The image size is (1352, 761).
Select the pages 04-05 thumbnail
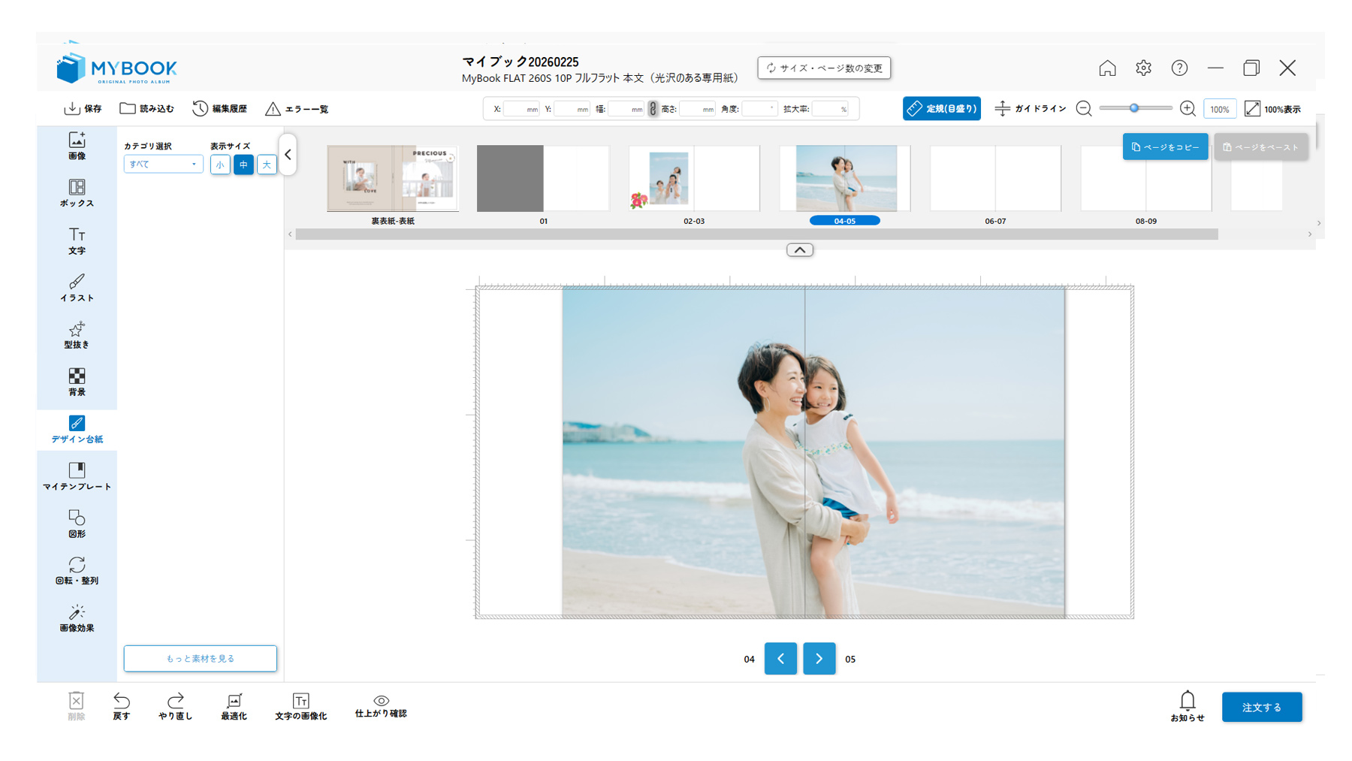coord(845,178)
